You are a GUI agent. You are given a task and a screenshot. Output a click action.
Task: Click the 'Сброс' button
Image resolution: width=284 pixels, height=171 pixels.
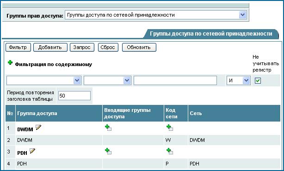(108, 48)
